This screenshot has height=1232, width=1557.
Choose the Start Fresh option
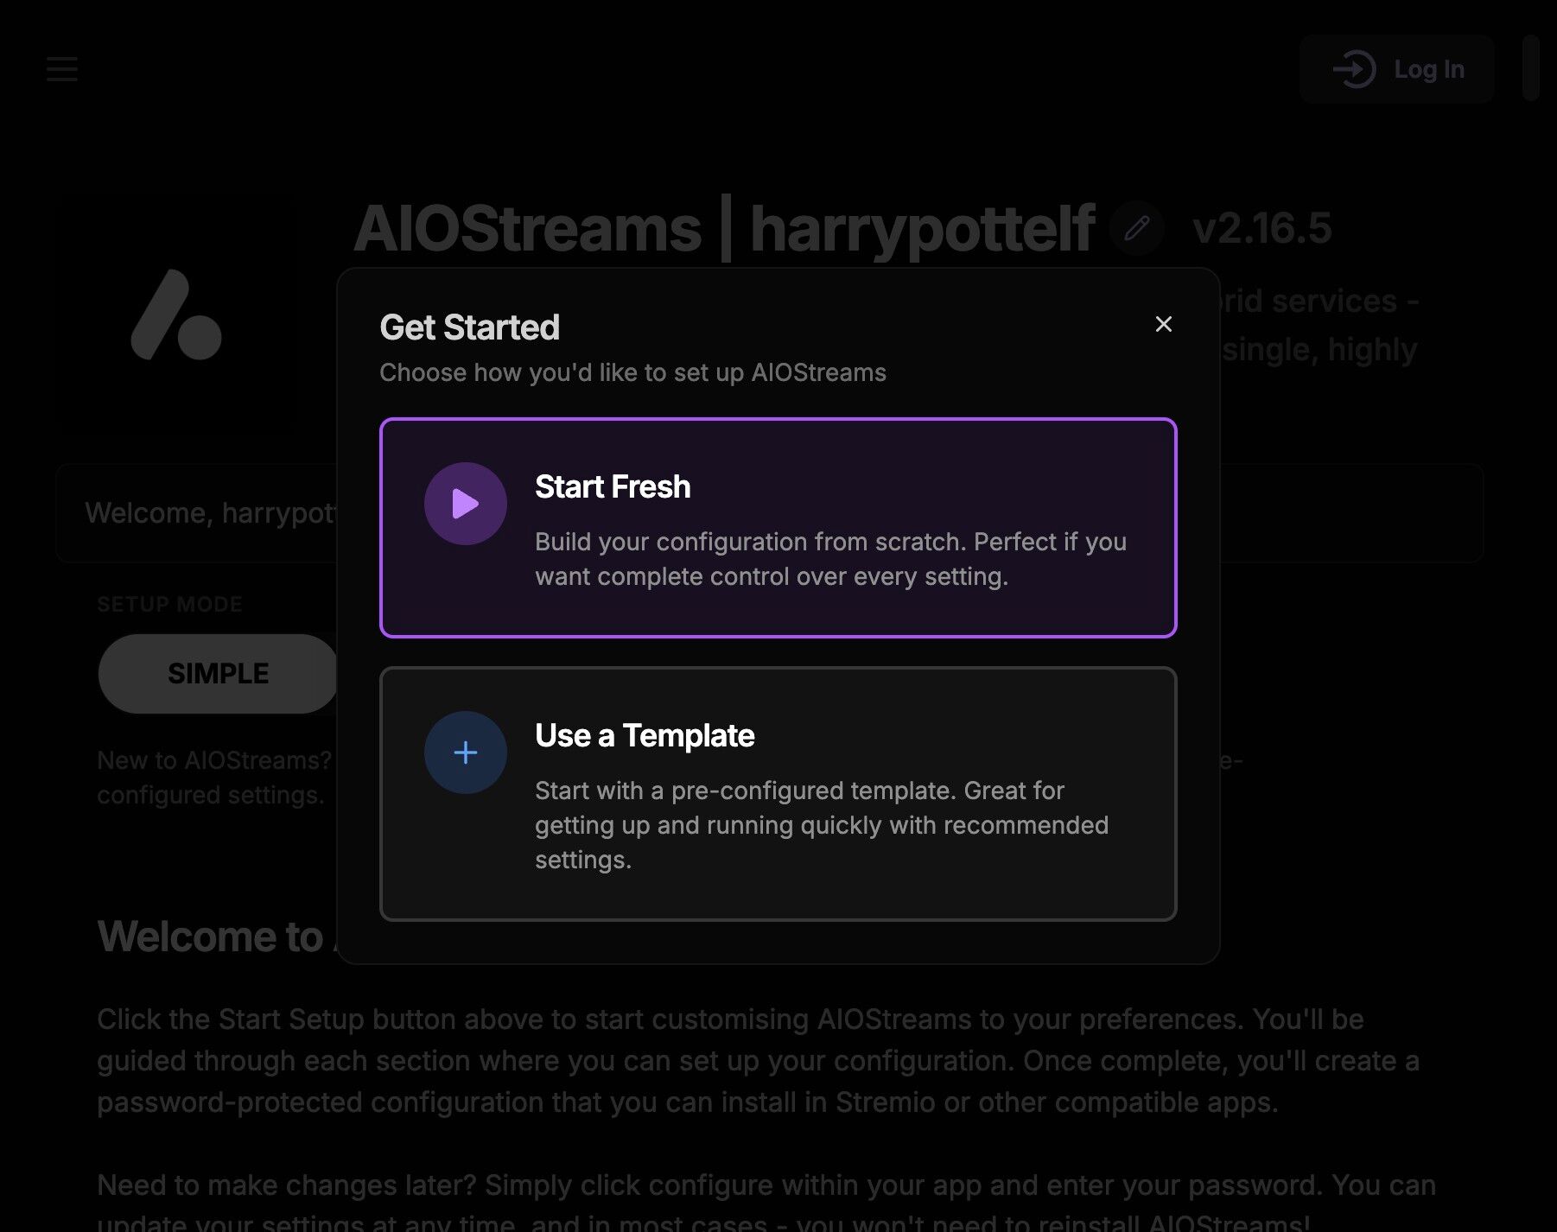(x=778, y=528)
